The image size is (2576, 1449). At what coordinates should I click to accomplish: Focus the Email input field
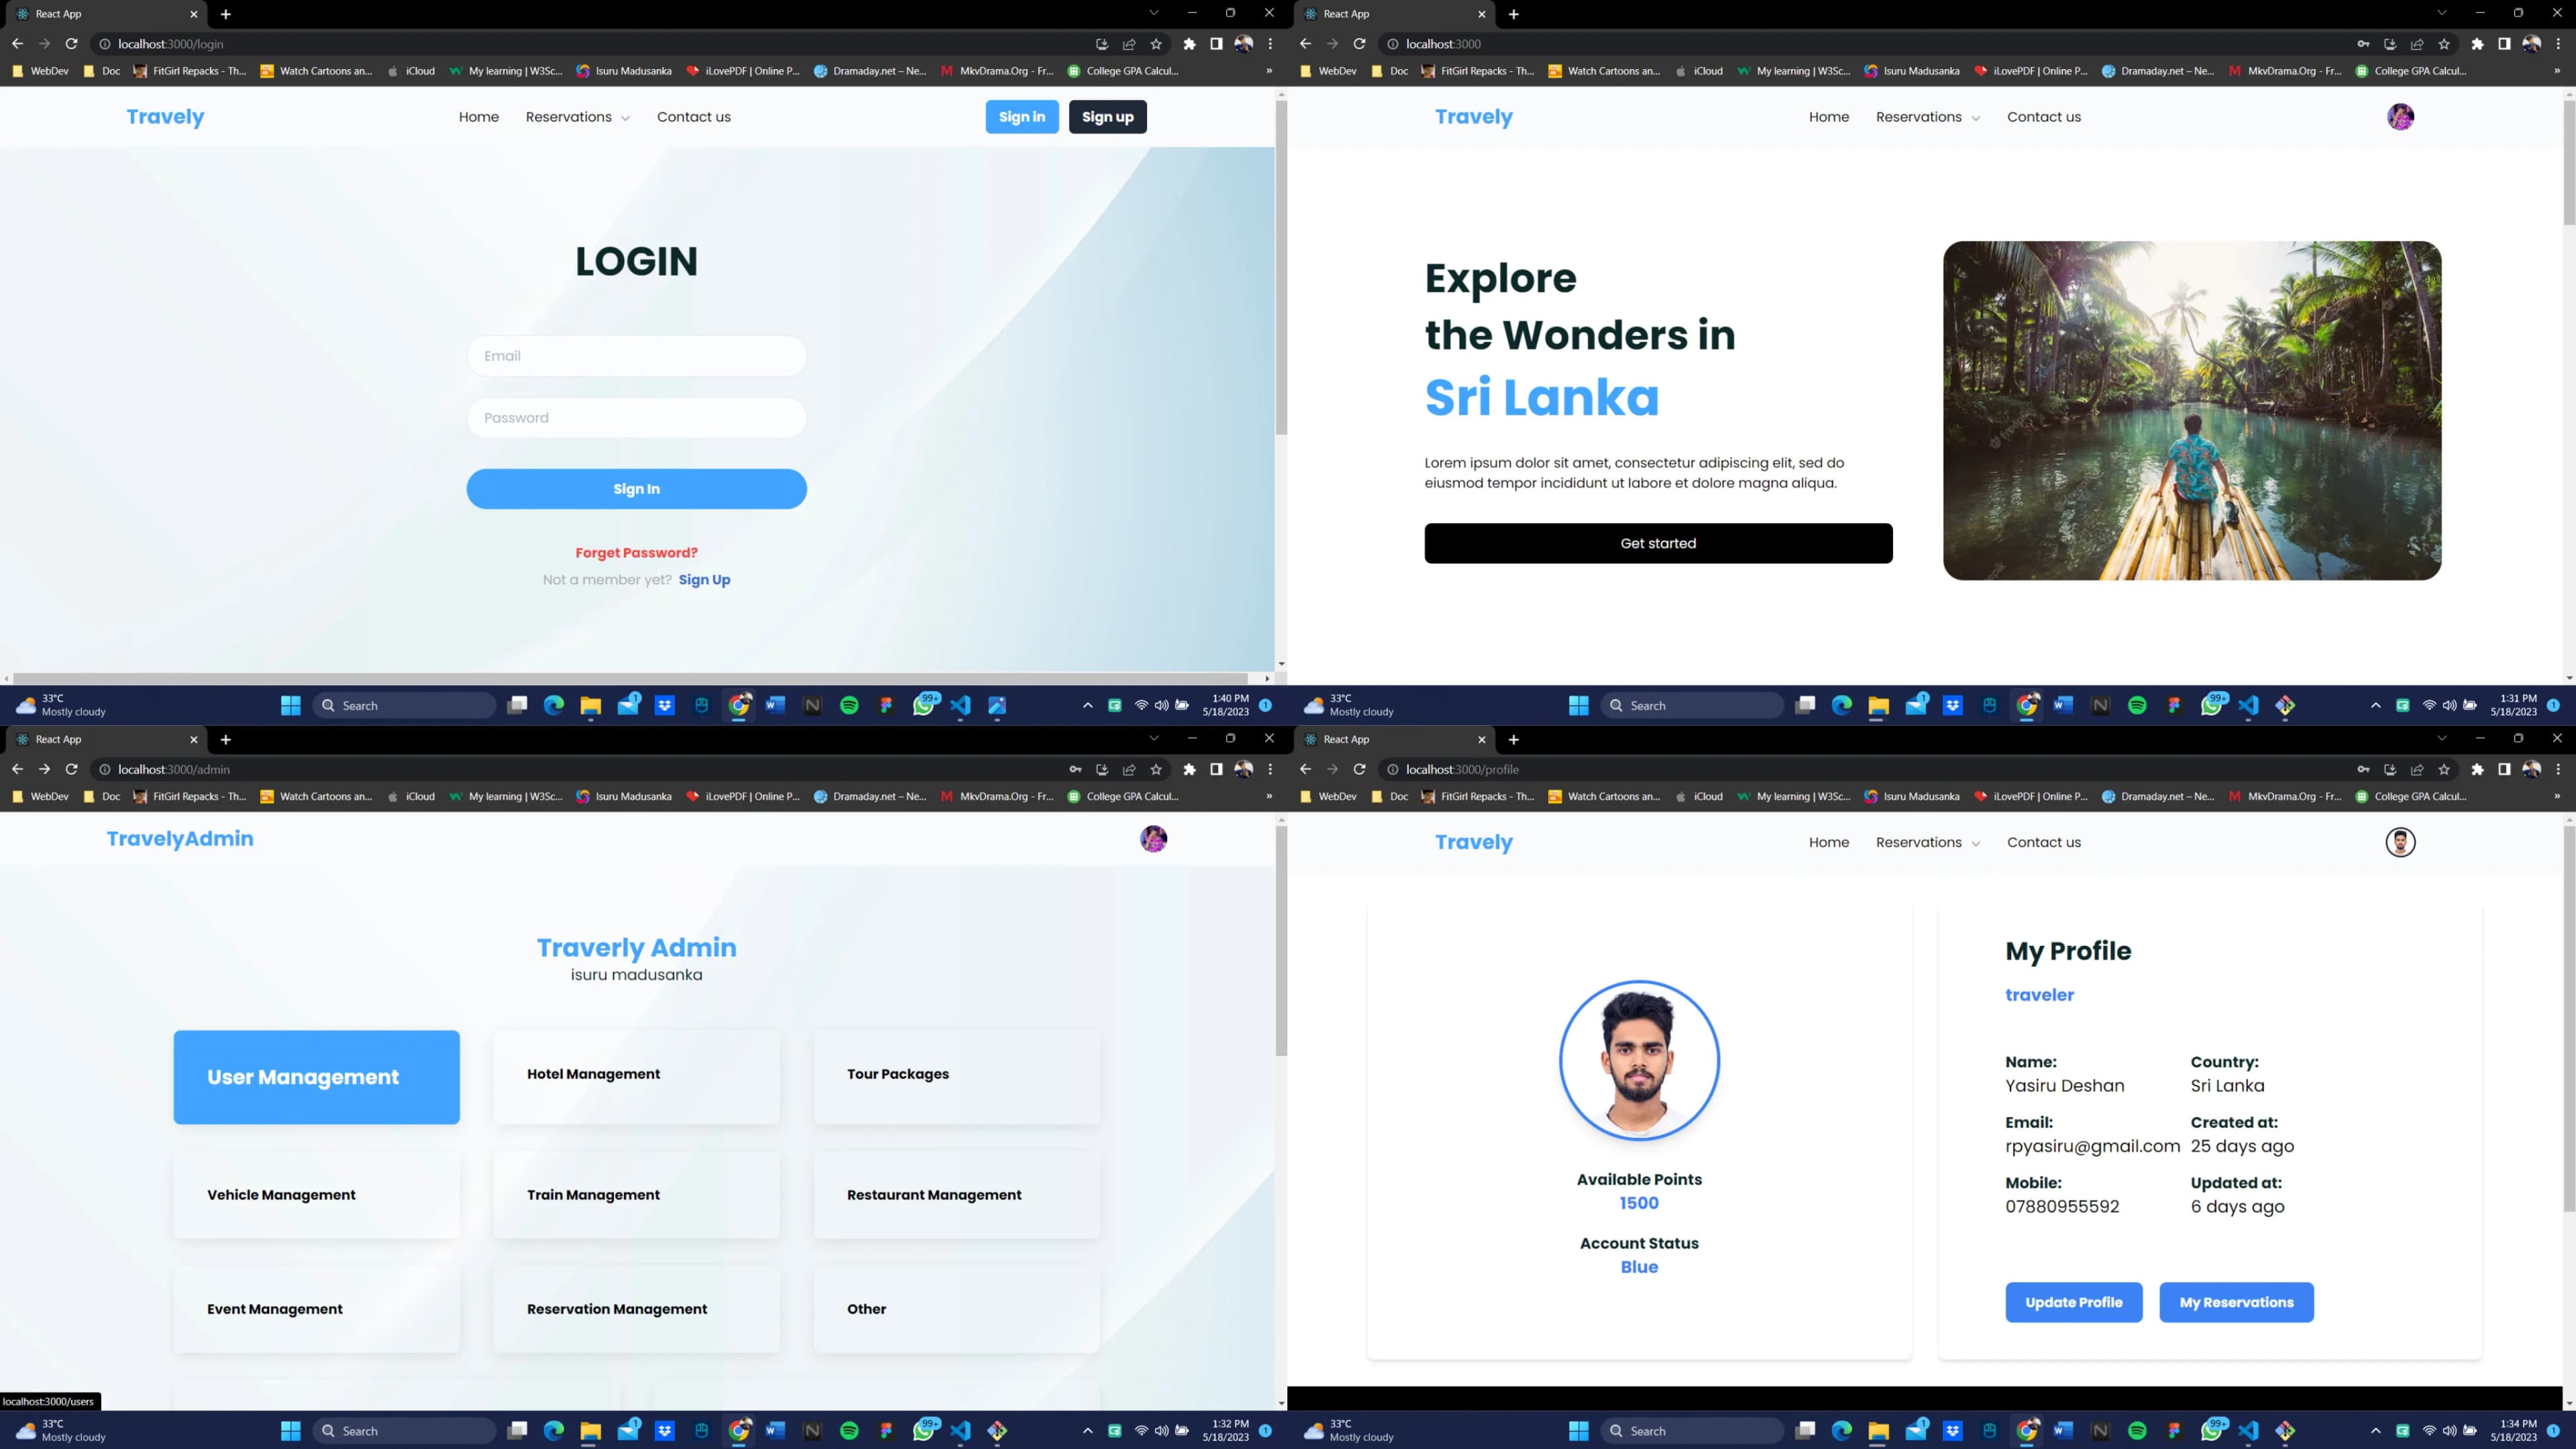coord(636,356)
